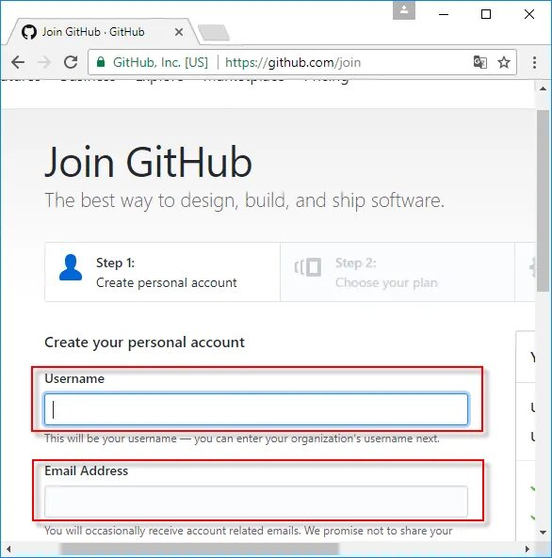Click the GitHub octocat favicon on tab
Screen dimensions: 552x558
[x=29, y=32]
